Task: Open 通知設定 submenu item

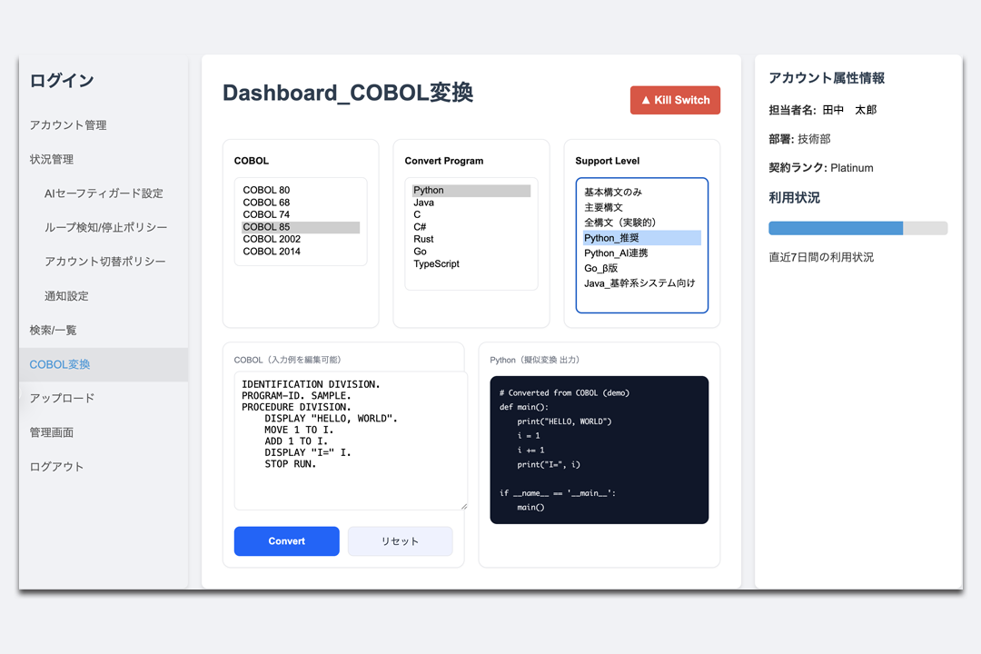Action: click(x=66, y=296)
